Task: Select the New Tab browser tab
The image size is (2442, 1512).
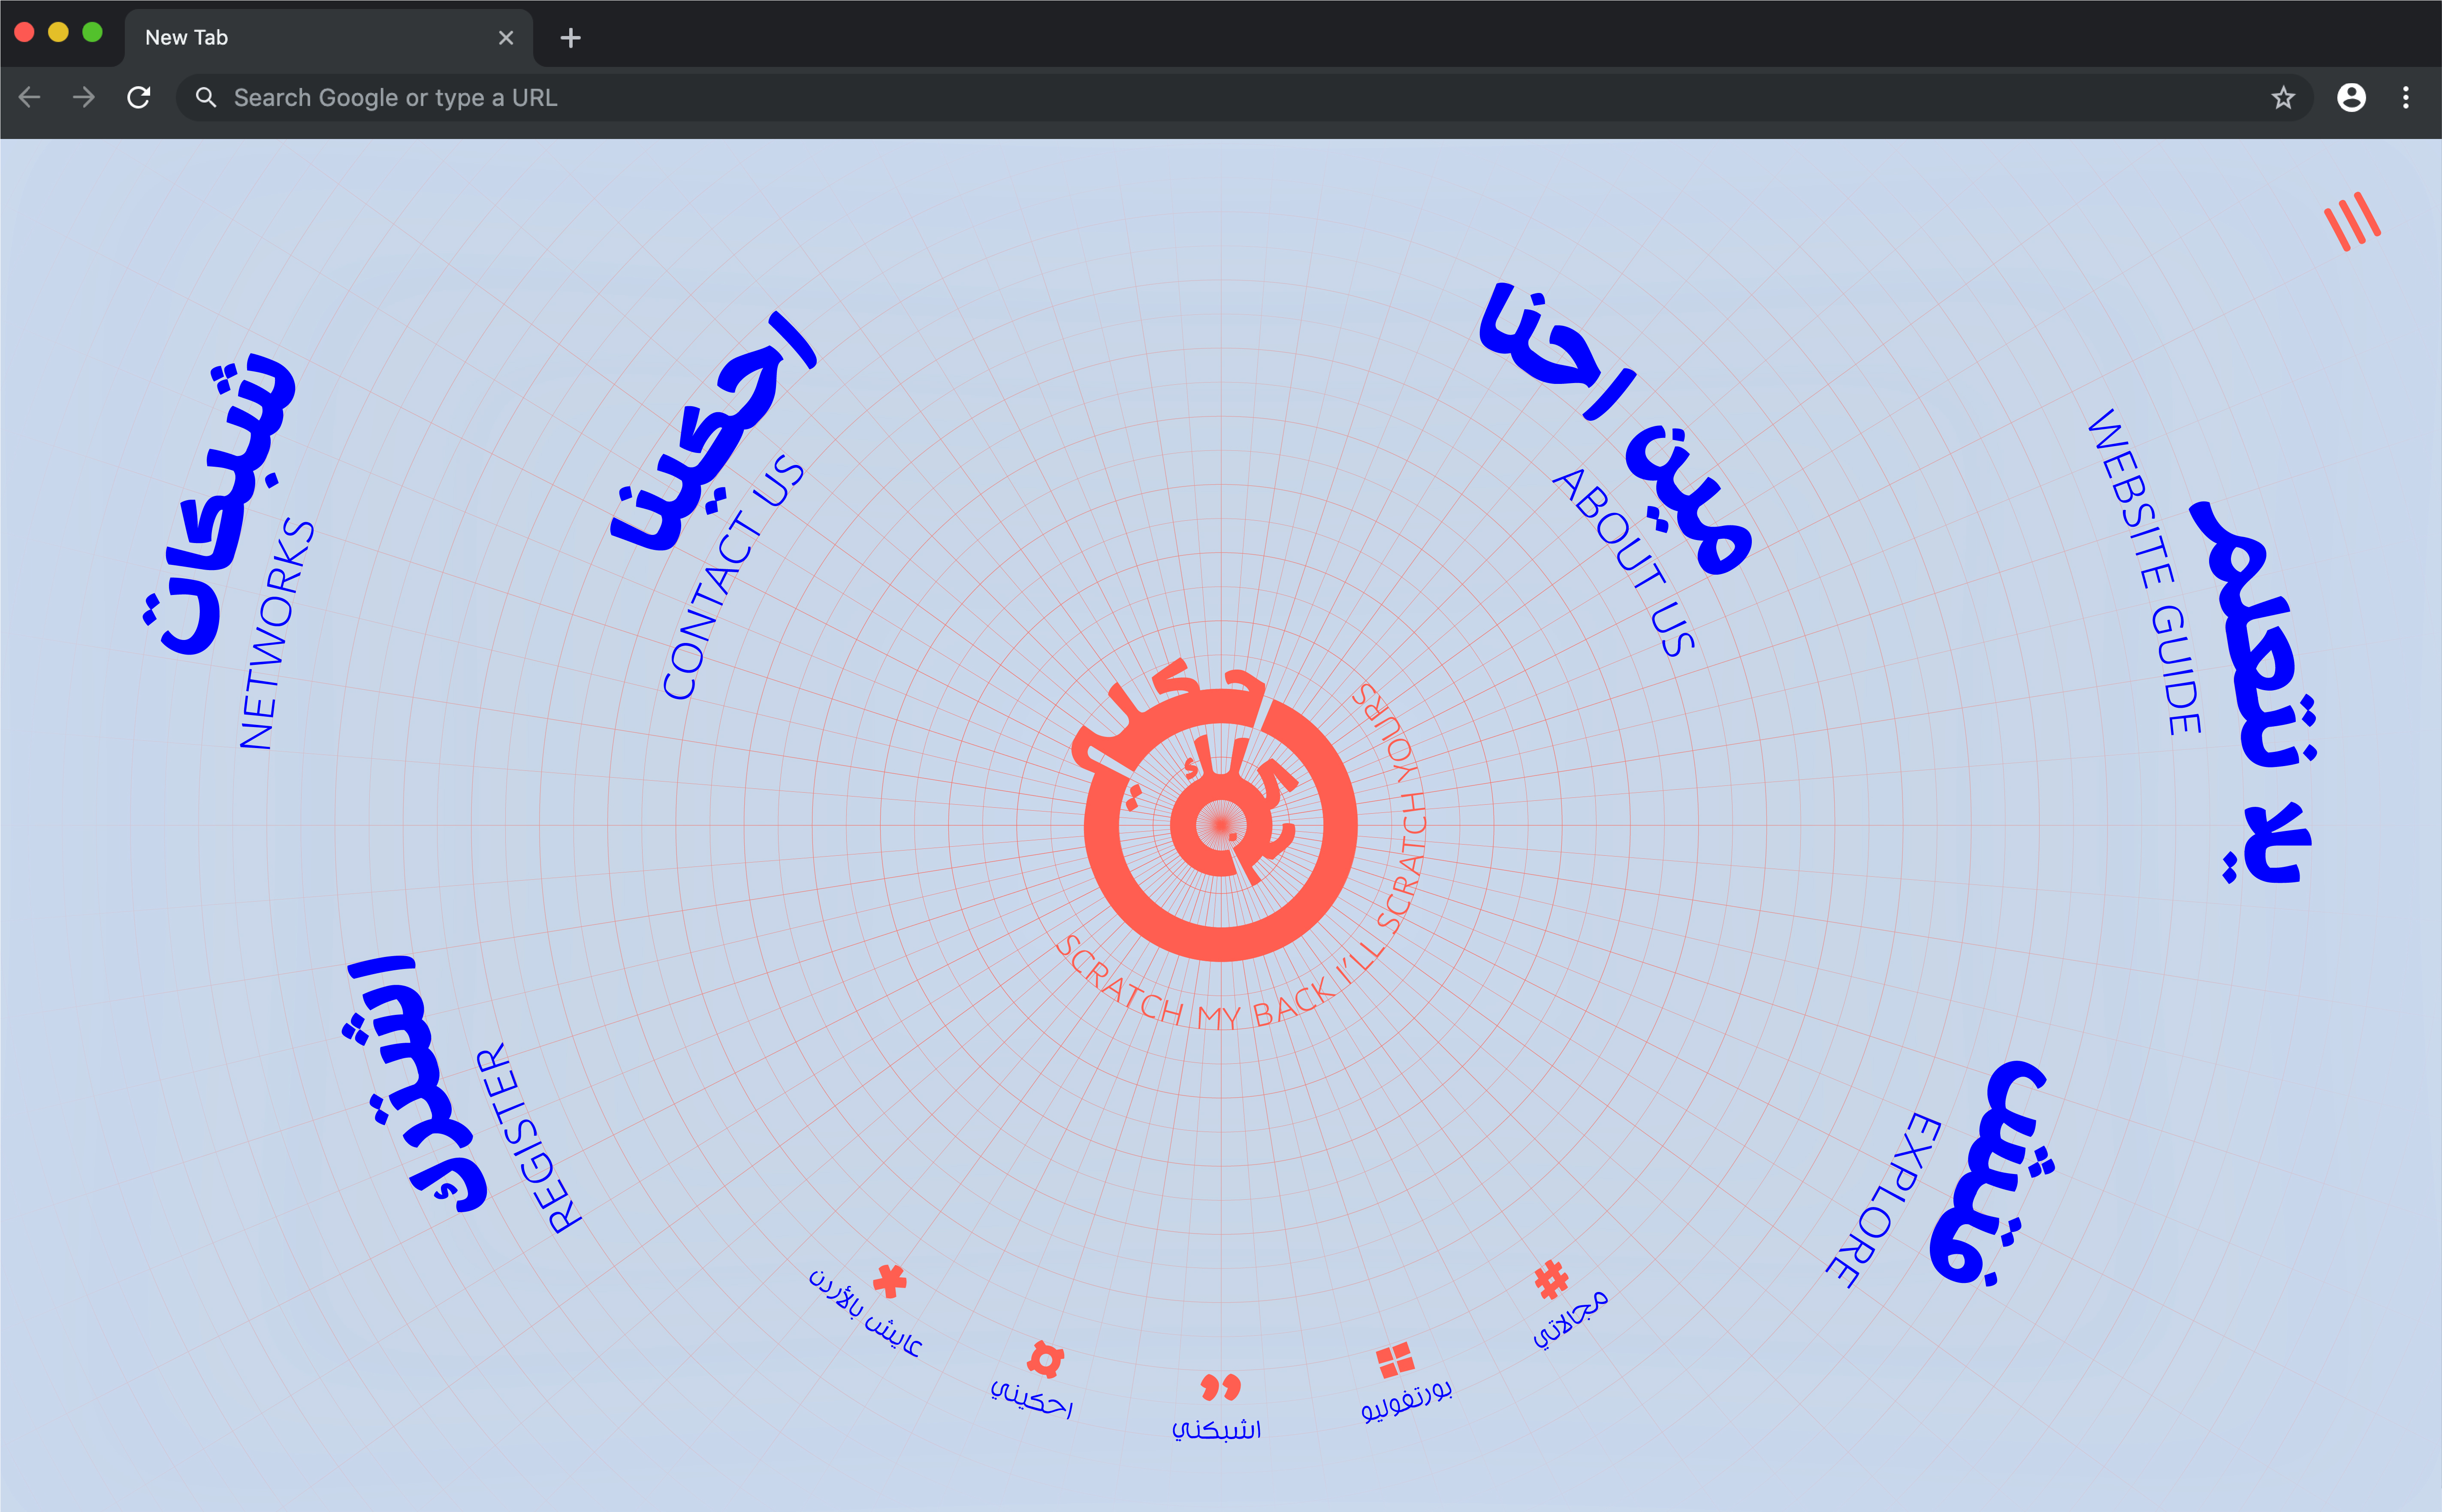Action: 328,38
